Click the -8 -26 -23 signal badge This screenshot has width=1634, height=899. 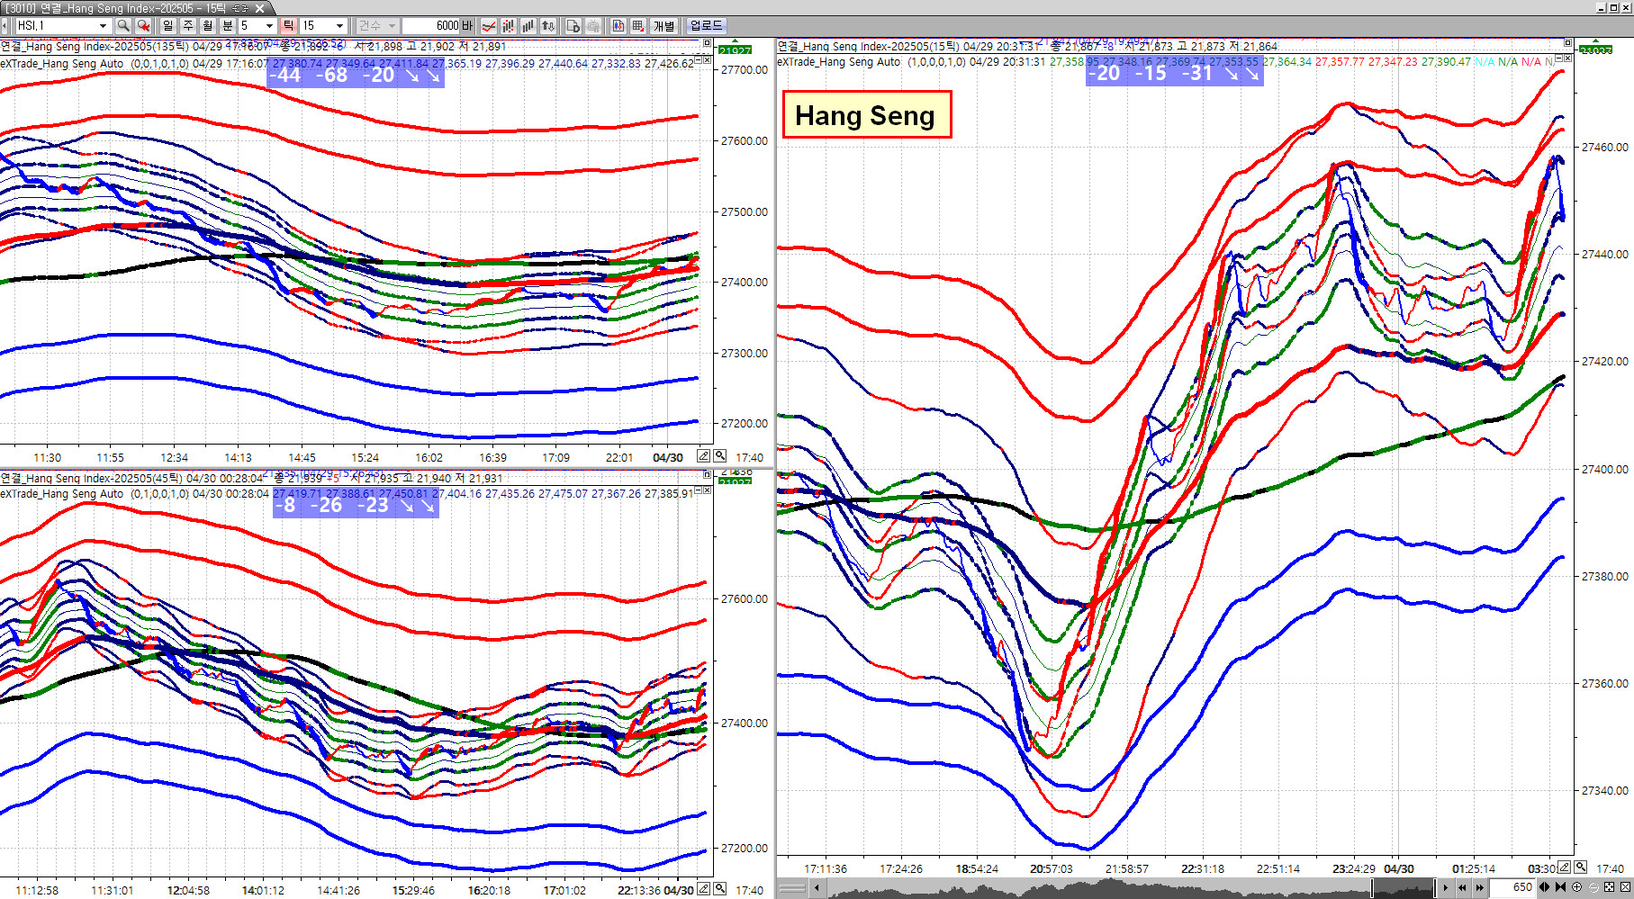point(356,505)
